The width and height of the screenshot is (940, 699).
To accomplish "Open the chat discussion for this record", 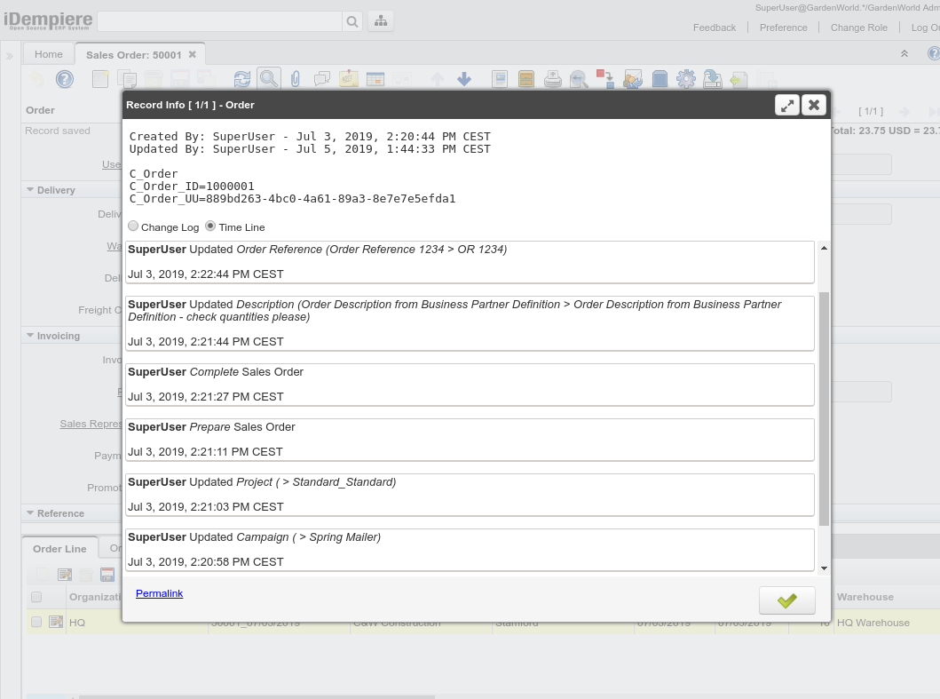I will [x=321, y=79].
